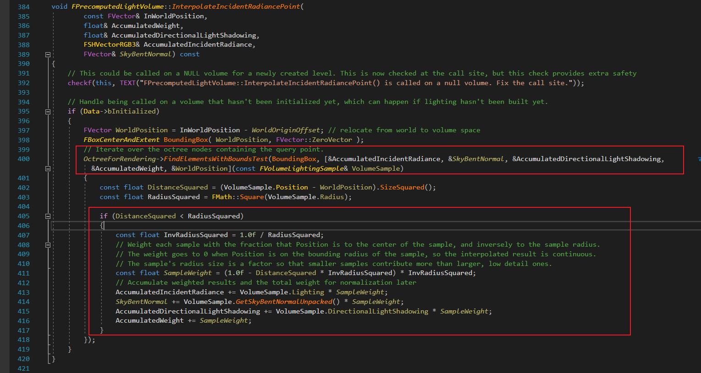The image size is (701, 373).
Task: Click 'SampleWeight' declaration on line 411
Action: (x=188, y=273)
